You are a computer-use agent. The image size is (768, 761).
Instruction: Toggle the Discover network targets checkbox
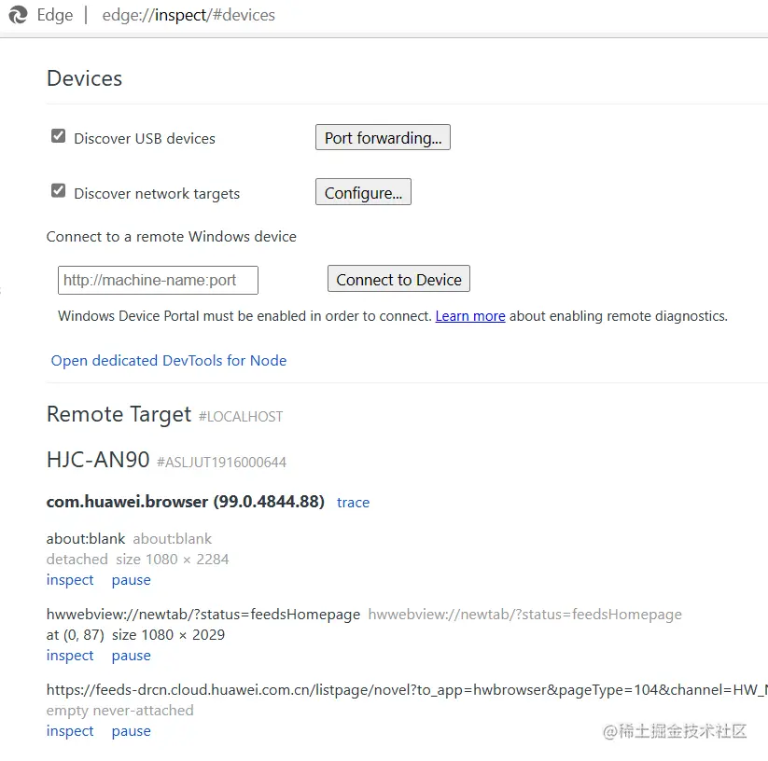click(x=58, y=190)
